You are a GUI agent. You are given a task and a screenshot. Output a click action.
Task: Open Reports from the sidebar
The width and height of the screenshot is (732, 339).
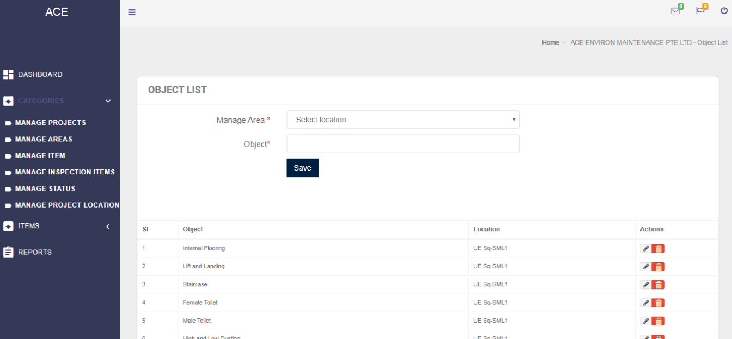(x=34, y=252)
